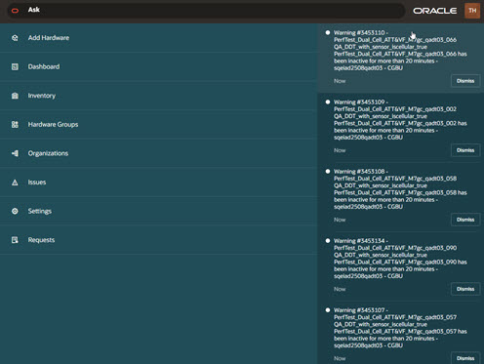This screenshot has height=364, width=484.
Task: Click 'Now' timestamp of Warning #3453109
Action: (x=340, y=150)
